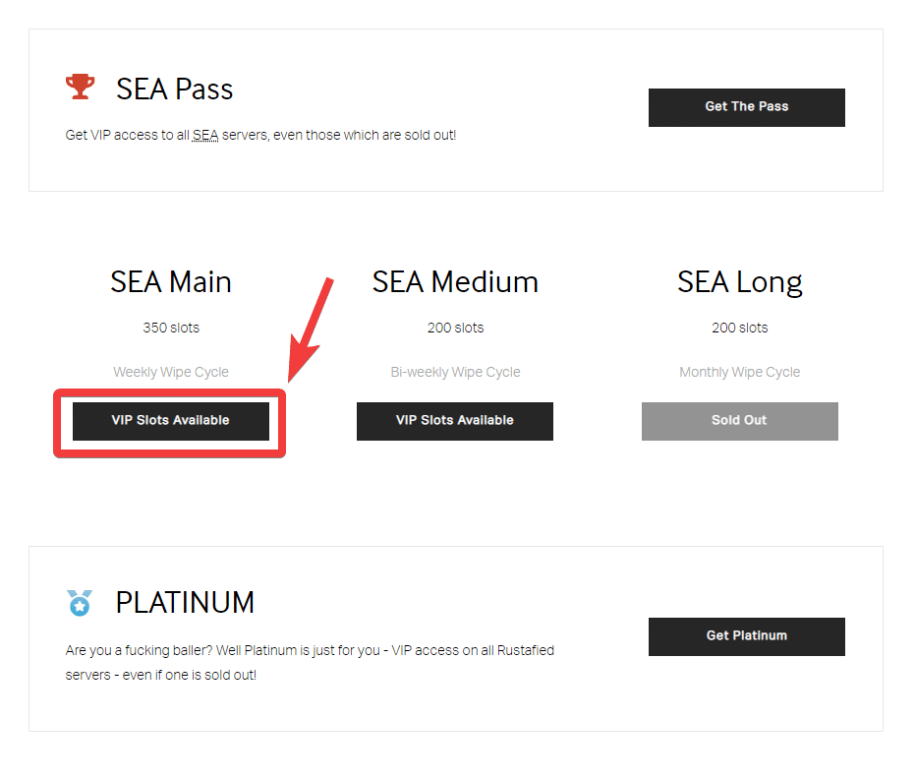Image resolution: width=915 pixels, height=779 pixels.
Task: Click the blue medal icon beside PLATINUM
Action: click(x=80, y=602)
